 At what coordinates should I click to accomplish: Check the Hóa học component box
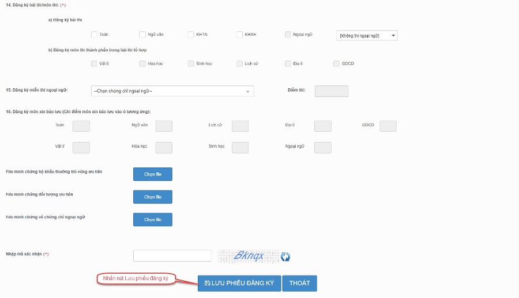coord(142,64)
